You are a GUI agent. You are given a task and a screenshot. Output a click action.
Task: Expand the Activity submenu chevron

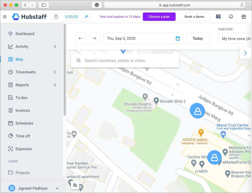pyautogui.click(x=55, y=46)
